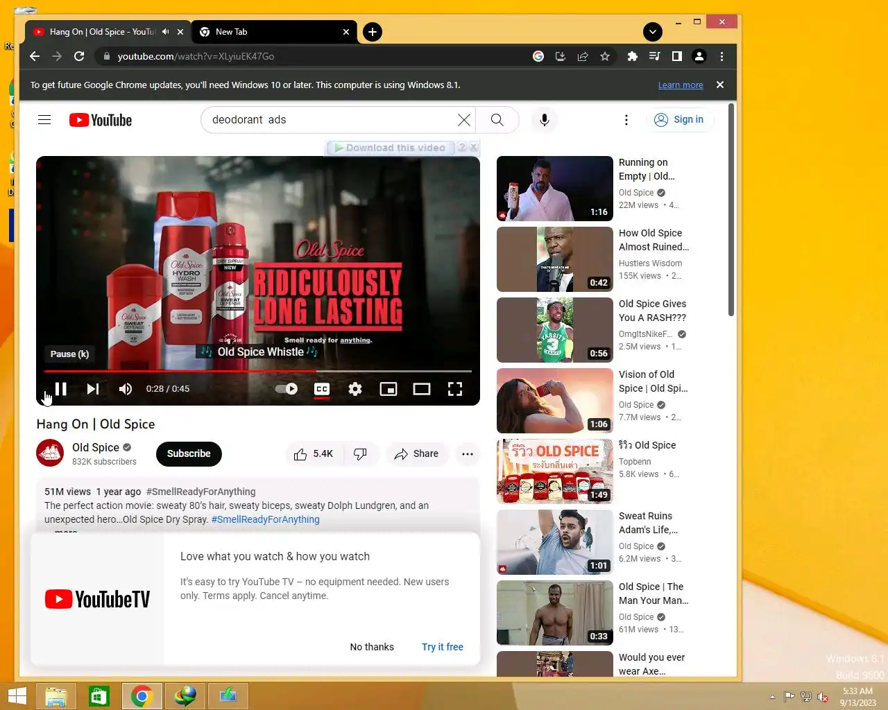Skip to next video in player
888x710 pixels.
[93, 389]
